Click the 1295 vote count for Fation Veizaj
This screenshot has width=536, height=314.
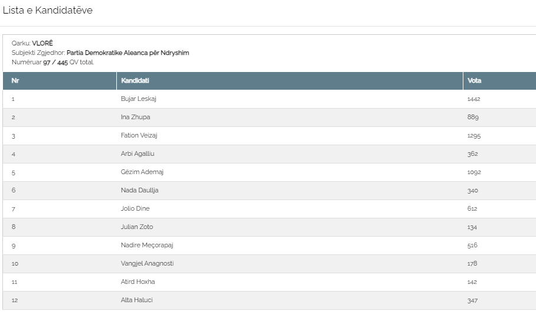coord(474,136)
